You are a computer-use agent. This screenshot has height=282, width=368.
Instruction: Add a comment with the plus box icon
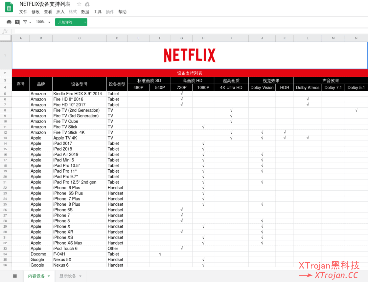coord(17,22)
